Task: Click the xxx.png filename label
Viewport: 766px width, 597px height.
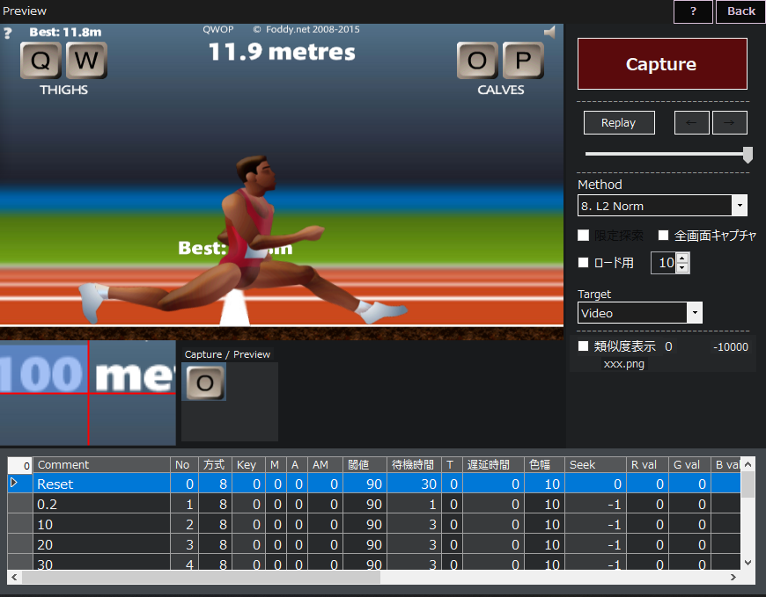Action: point(624,364)
